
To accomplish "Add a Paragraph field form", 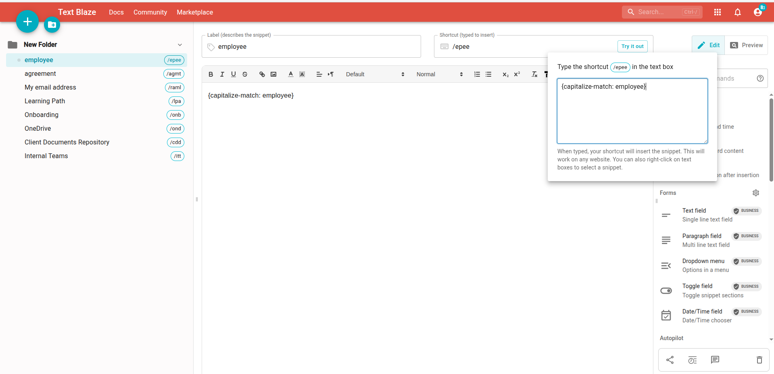I will (711, 240).
